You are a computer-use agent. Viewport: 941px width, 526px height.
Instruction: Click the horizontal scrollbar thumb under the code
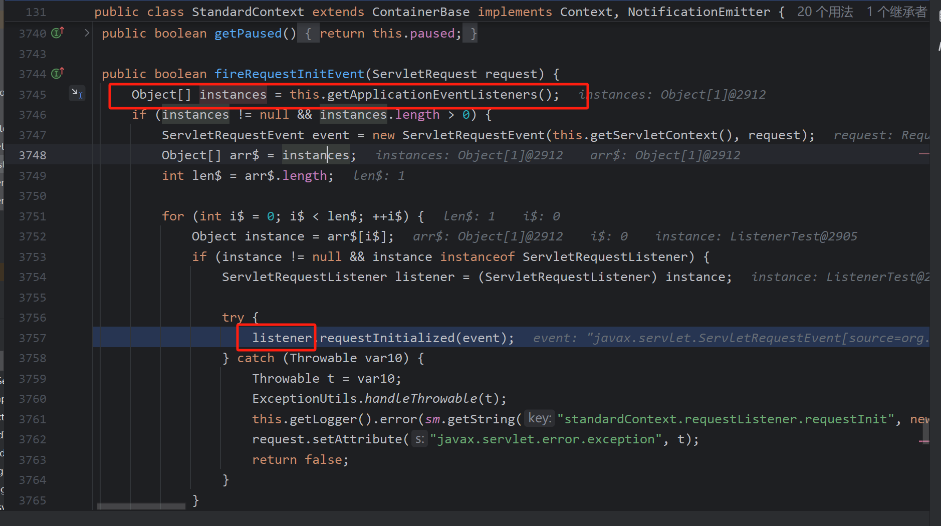[x=141, y=506]
